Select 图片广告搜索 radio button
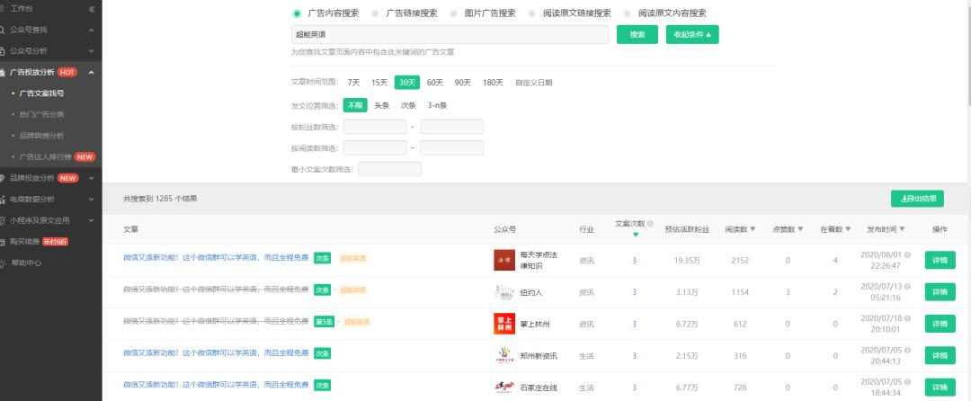 click(453, 13)
